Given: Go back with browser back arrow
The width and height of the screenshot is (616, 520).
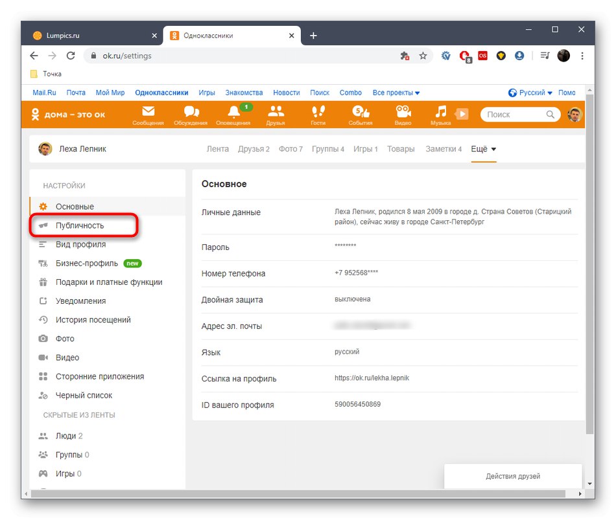Looking at the screenshot, I should (34, 56).
